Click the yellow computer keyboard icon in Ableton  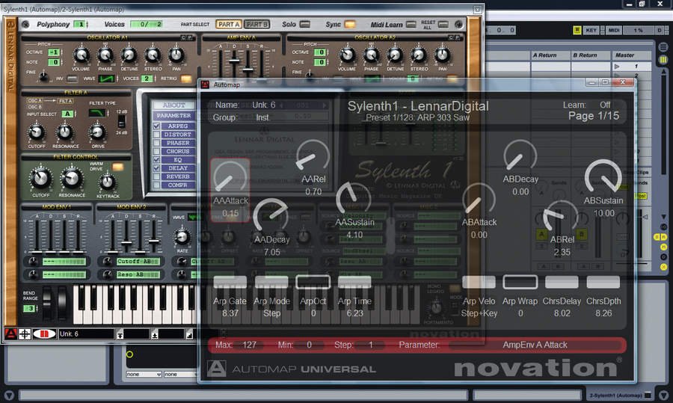click(x=577, y=30)
